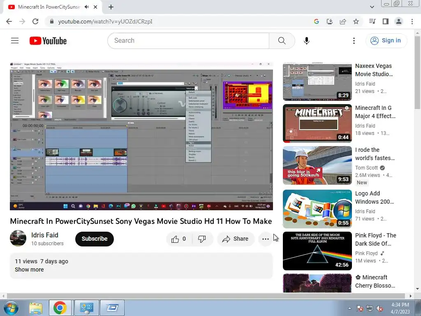This screenshot has height=316, width=421.
Task: Click the Search input field
Action: point(188,41)
